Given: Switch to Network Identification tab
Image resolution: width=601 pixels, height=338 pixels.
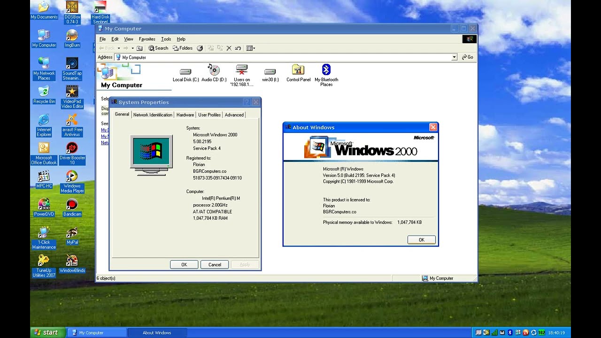Looking at the screenshot, I should [153, 115].
